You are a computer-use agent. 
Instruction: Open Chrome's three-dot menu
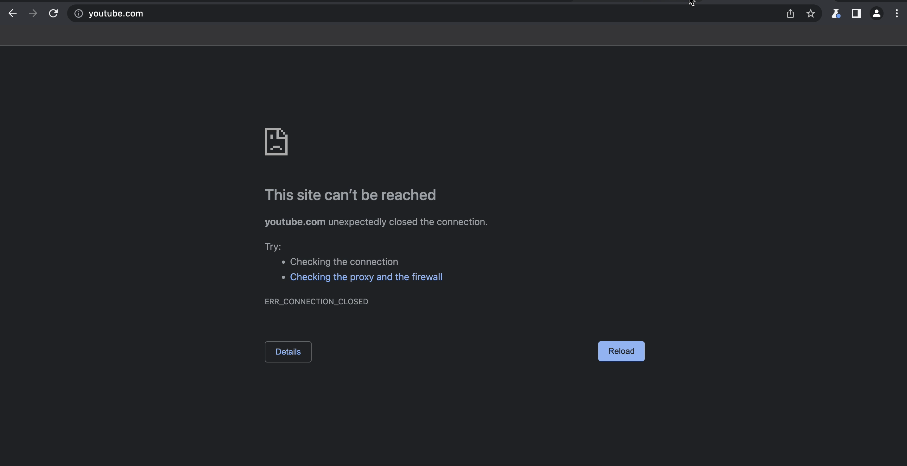[897, 13]
